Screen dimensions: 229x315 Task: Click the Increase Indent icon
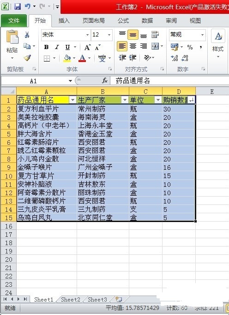133,58
